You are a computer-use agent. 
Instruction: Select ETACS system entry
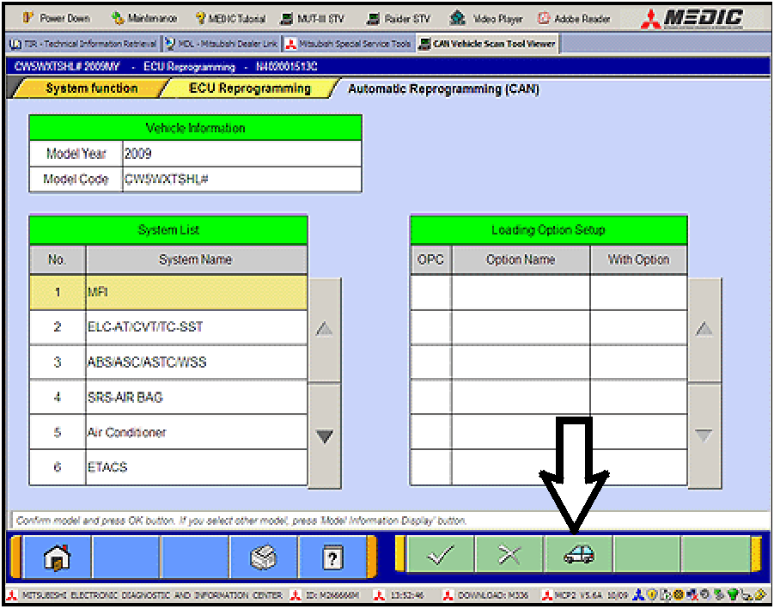click(x=196, y=467)
